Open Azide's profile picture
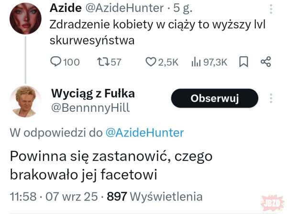The width and height of the screenshot is (287, 214). 25,18
